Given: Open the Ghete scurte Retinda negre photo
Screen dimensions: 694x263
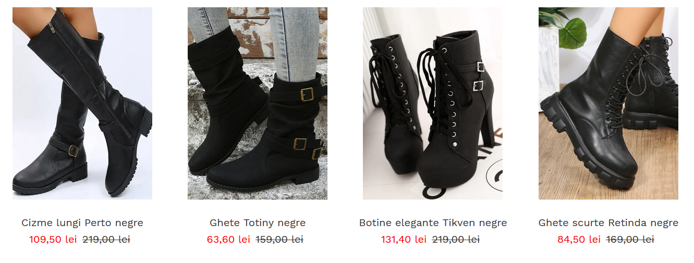Looking at the screenshot, I should tap(608, 103).
